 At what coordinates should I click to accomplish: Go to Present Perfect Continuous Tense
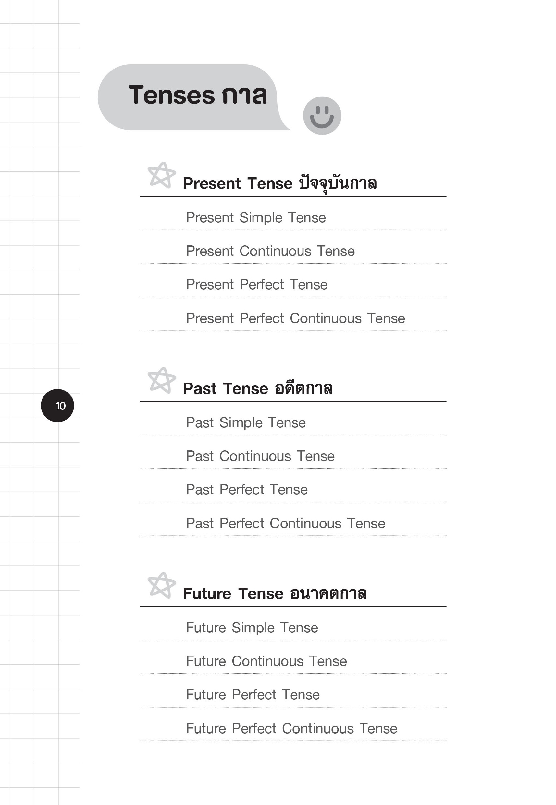click(x=295, y=318)
